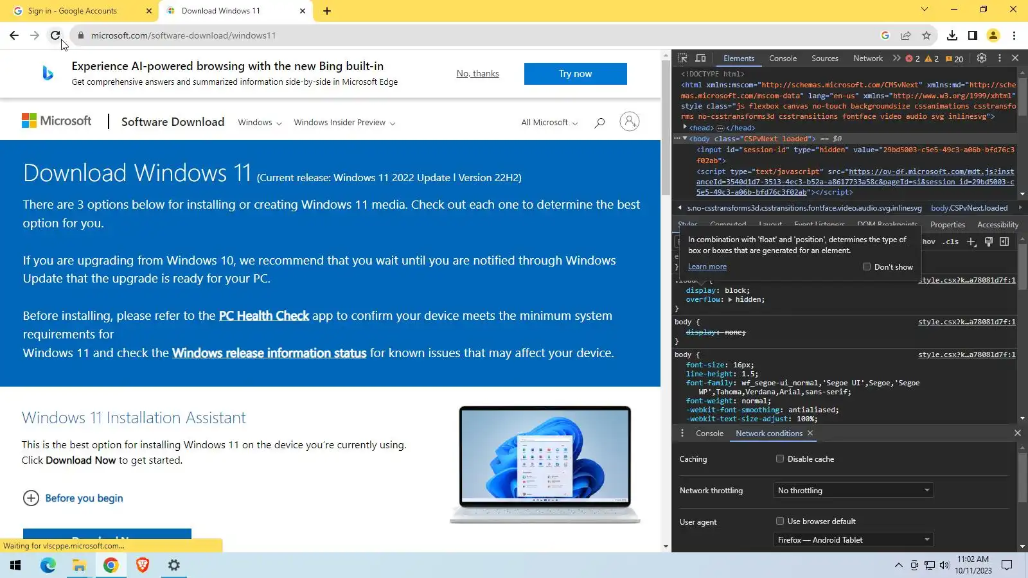Click the yellow warnings counter in DevTools
Image resolution: width=1028 pixels, height=578 pixels.
tap(932, 58)
